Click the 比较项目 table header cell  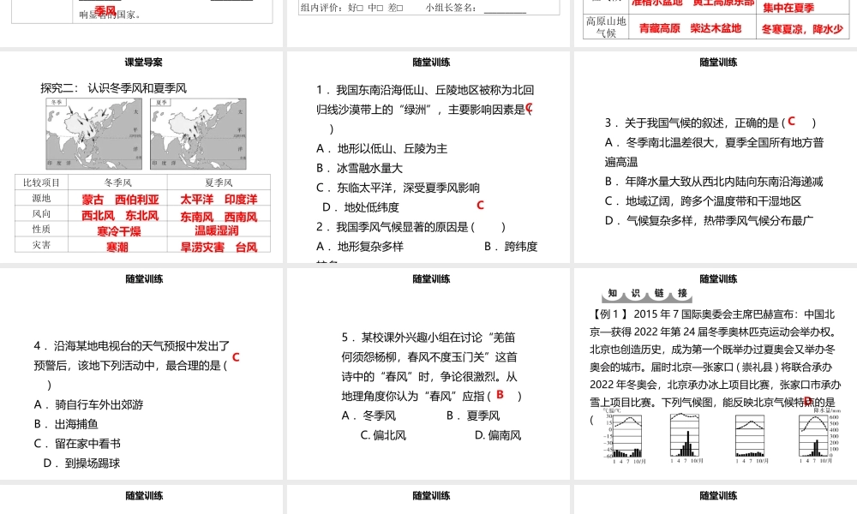(41, 182)
